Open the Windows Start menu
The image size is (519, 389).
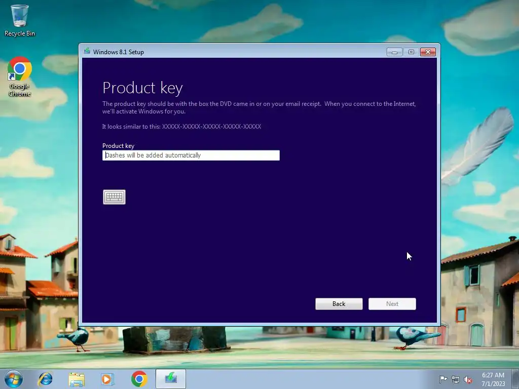pos(14,379)
